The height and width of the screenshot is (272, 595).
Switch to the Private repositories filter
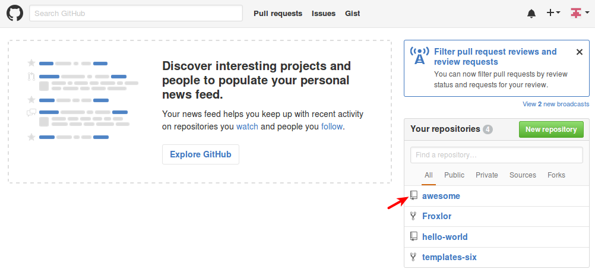pos(487,175)
